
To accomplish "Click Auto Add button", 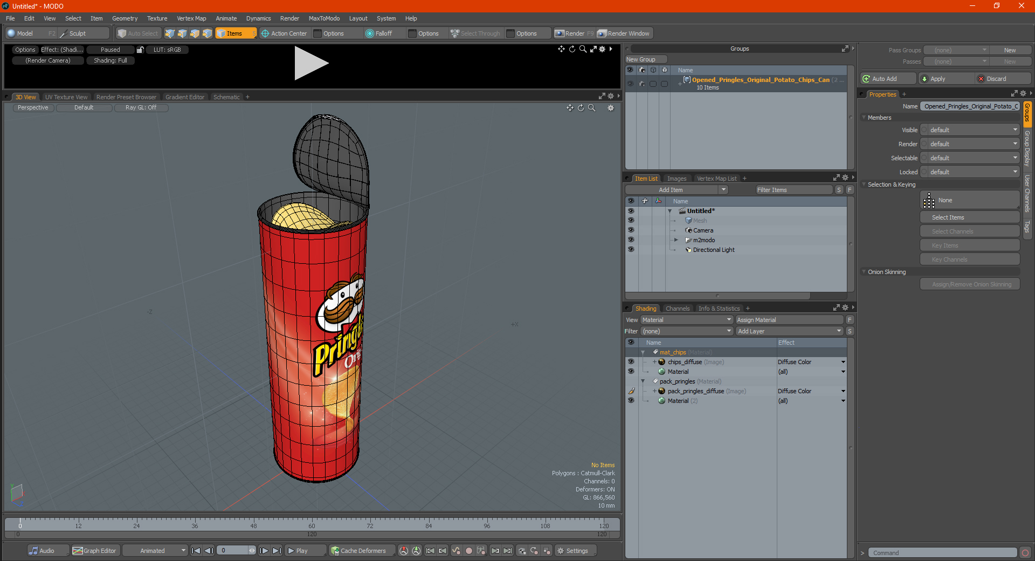I will [888, 79].
